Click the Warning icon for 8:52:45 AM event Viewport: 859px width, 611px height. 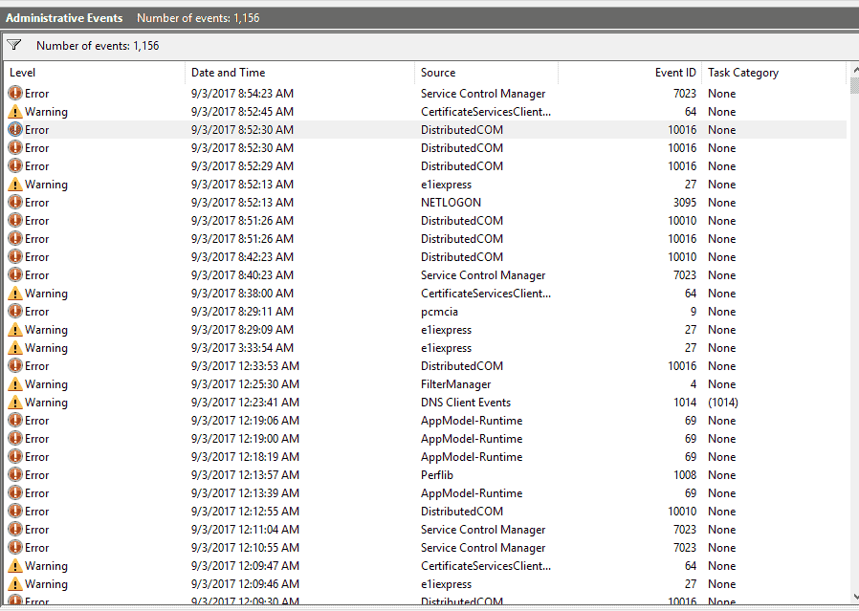point(15,112)
